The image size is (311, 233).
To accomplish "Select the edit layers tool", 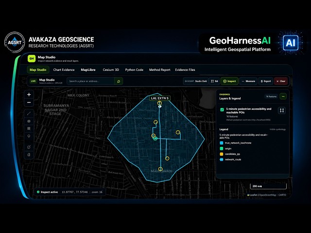I will tap(29, 147).
